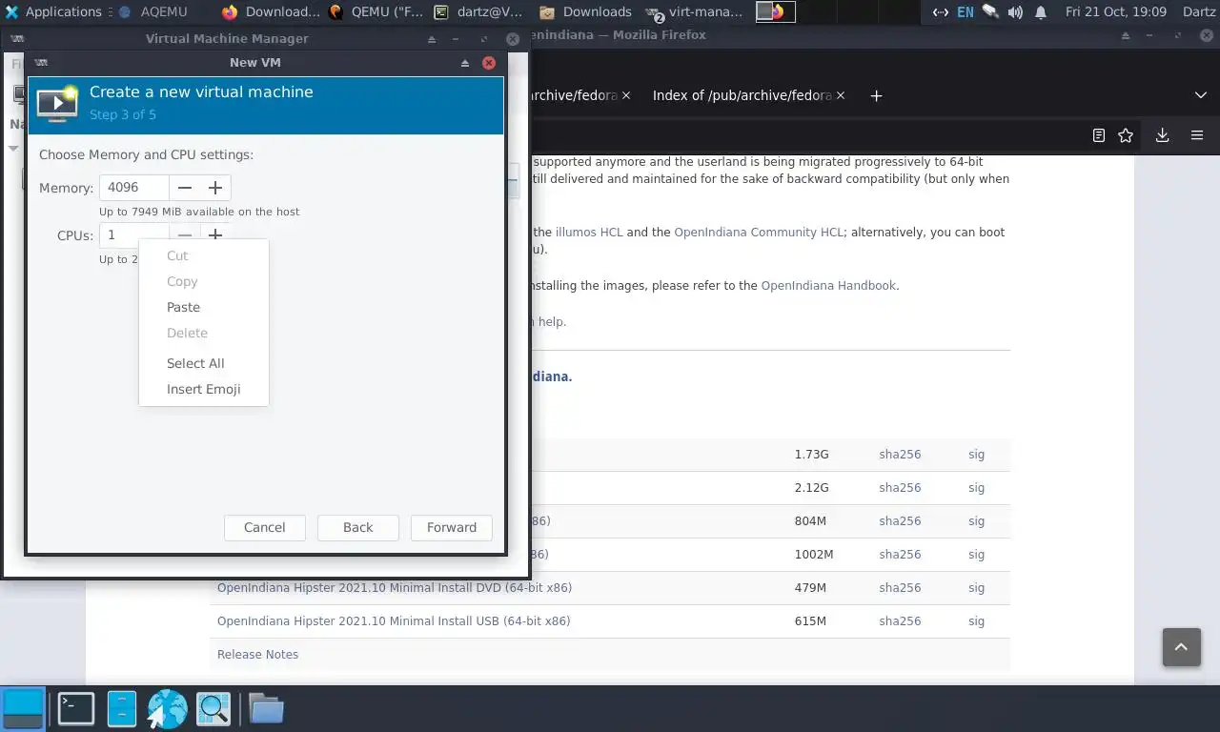Open the folder icon in the dock
The image size is (1220, 732).
(266, 708)
